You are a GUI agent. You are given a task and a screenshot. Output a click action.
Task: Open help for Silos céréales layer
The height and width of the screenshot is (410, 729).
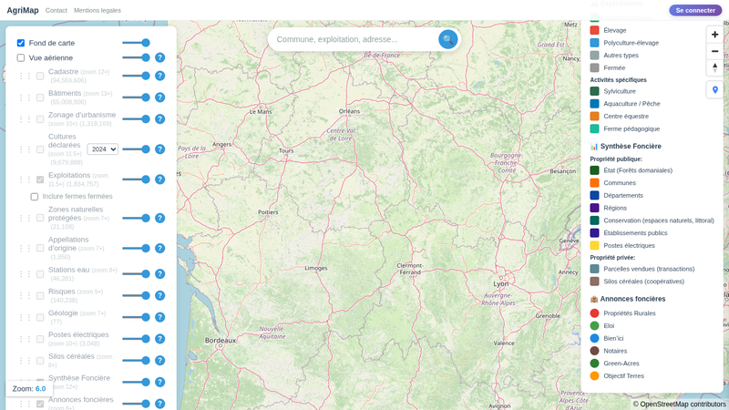point(160,360)
